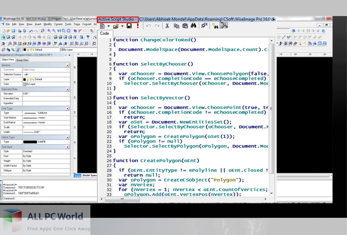347x235 pixels.
Task: Click the Hatch Type black SolidFill swatch
Action: 30,142
